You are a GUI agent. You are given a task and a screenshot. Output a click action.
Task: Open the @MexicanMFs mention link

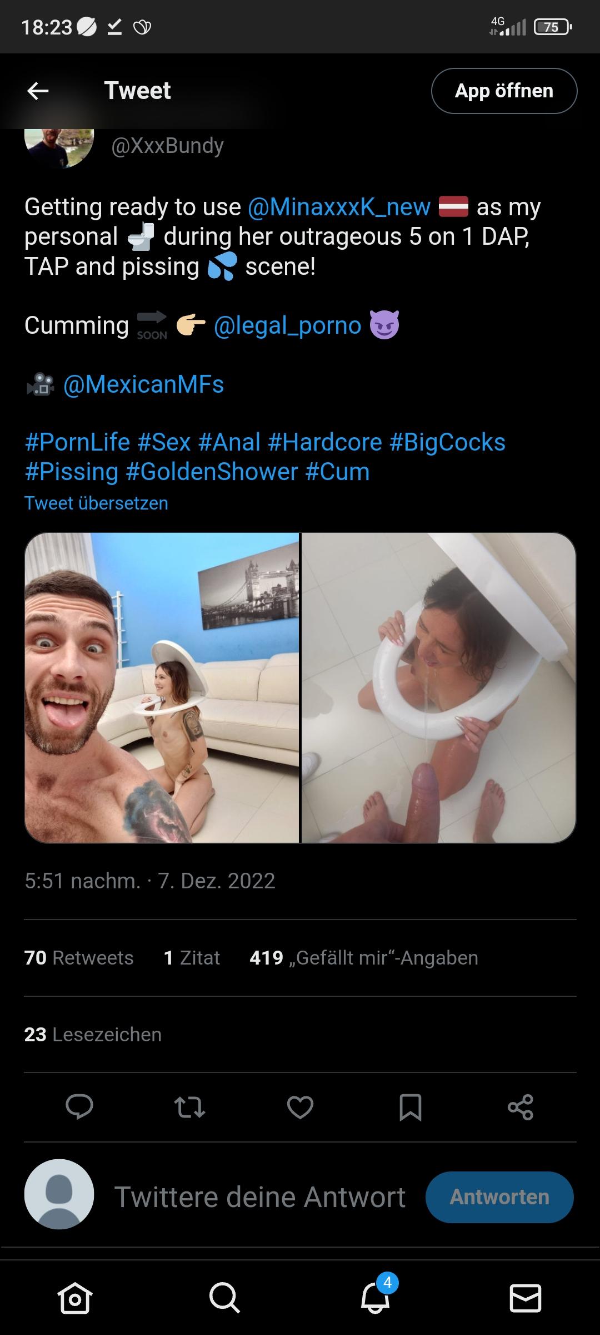click(143, 384)
